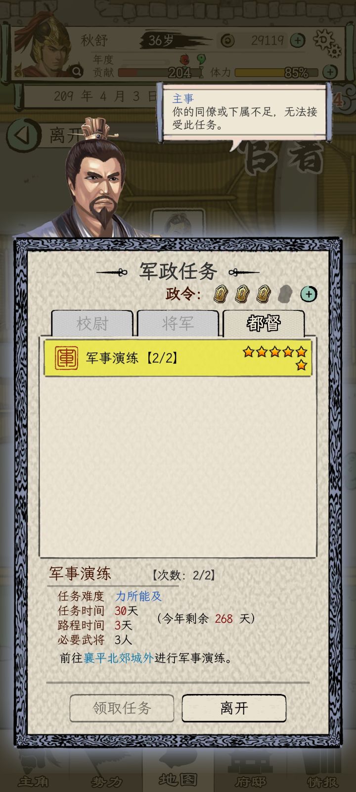Tap the back arrow beside 离开

click(x=23, y=135)
